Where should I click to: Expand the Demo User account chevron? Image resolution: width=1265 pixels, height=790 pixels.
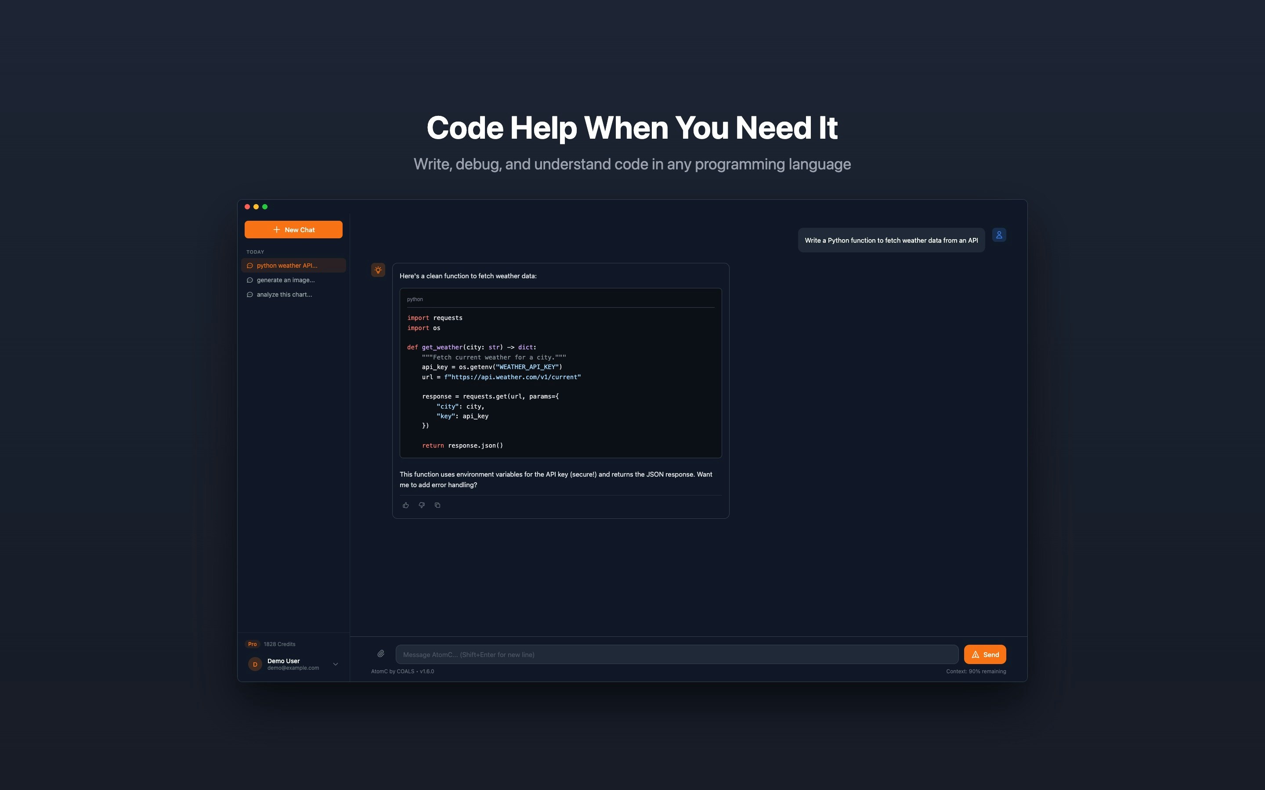click(336, 664)
